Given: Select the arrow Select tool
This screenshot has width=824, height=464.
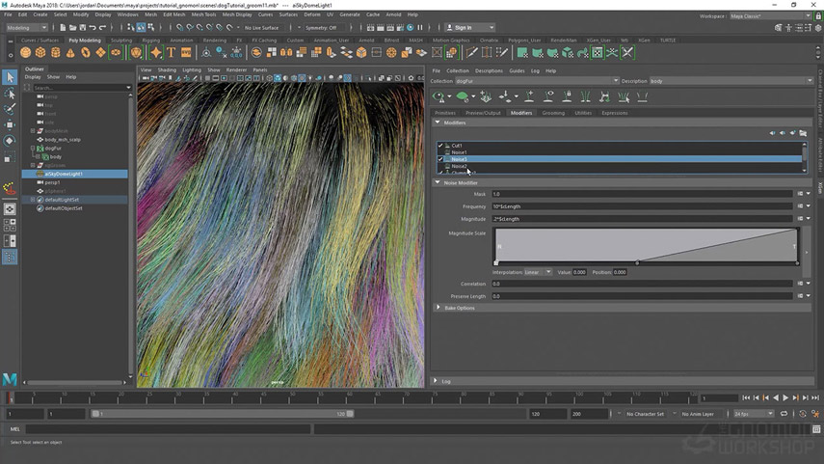Looking at the screenshot, I should [x=10, y=77].
